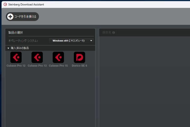Image resolution: width=190 pixels, height=127 pixels.
Task: Click the plus icon beside コードを引き換える
Action: click(x=10, y=17)
